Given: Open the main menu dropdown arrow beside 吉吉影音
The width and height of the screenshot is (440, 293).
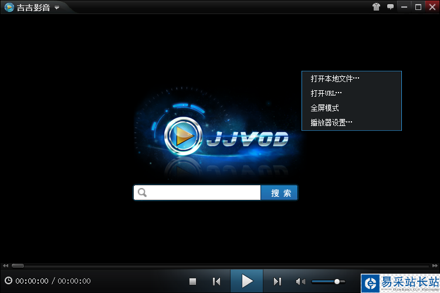Looking at the screenshot, I should tap(57, 8).
